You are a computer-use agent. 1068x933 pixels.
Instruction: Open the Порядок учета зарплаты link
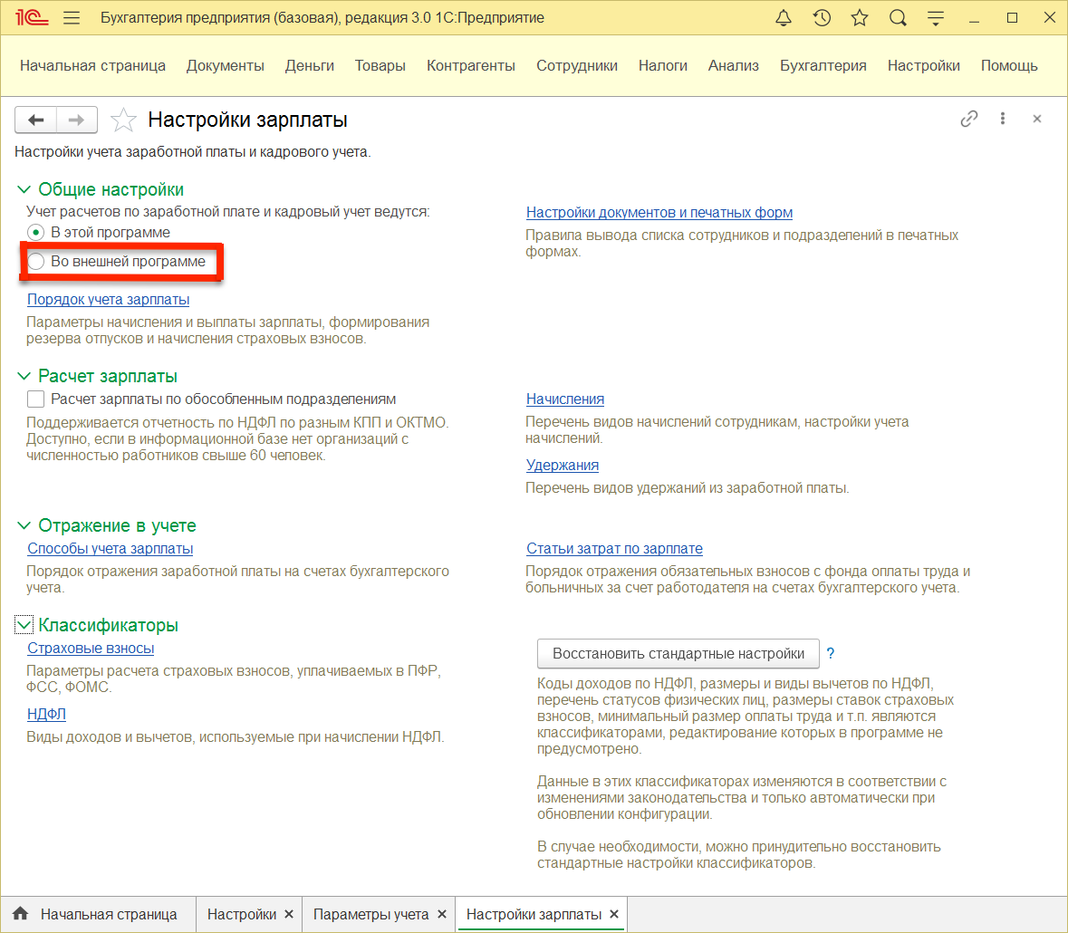(108, 299)
